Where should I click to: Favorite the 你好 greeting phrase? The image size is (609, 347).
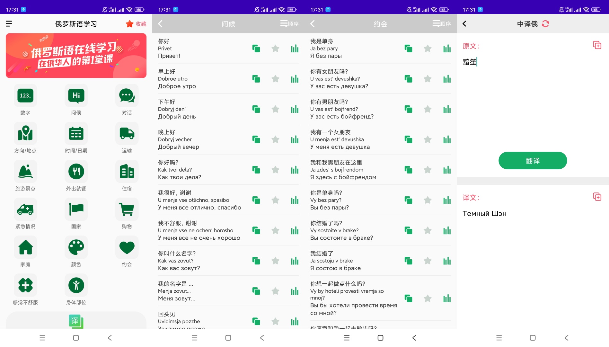coord(275,49)
